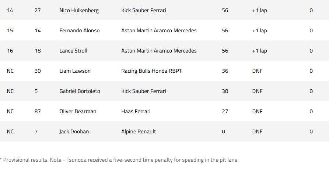This screenshot has height=169, width=329.
Task: Click Racing Bulls Honda RBPT team text
Action: point(151,71)
